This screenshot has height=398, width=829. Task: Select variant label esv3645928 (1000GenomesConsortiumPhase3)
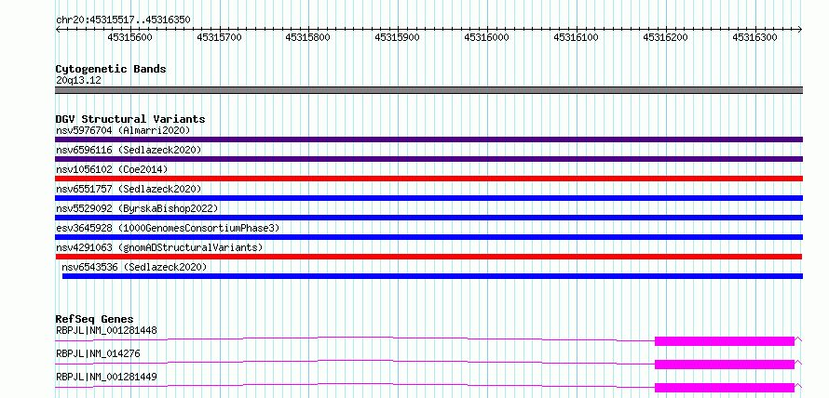coord(168,228)
